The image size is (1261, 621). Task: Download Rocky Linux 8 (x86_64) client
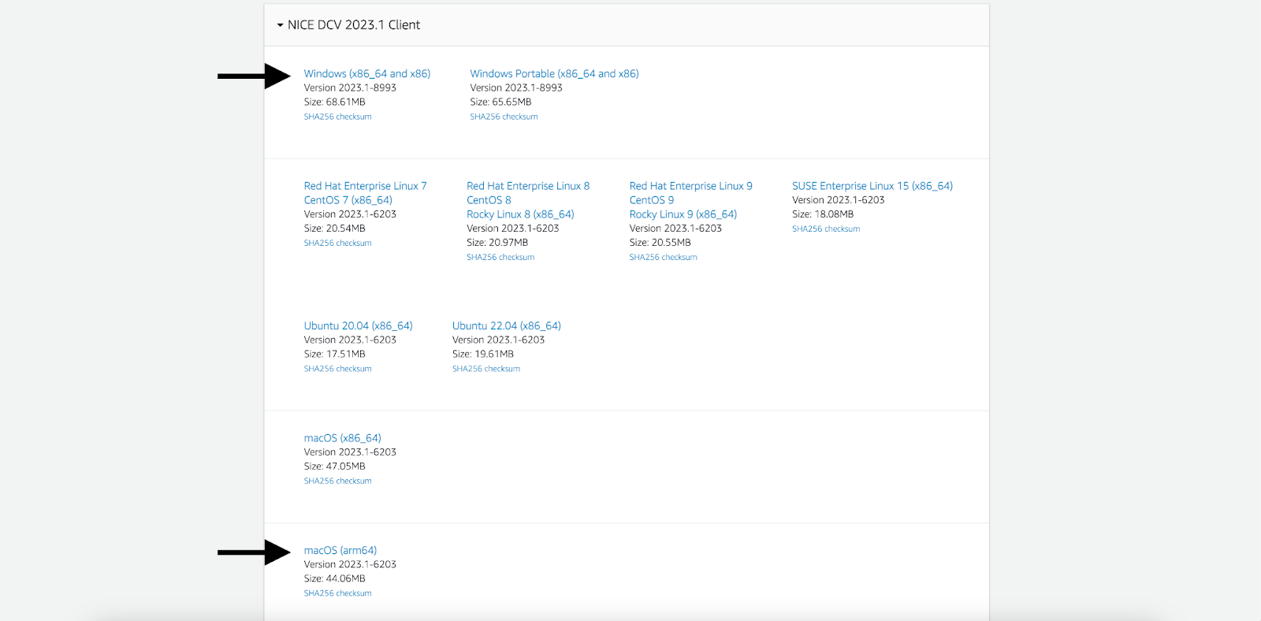point(520,215)
